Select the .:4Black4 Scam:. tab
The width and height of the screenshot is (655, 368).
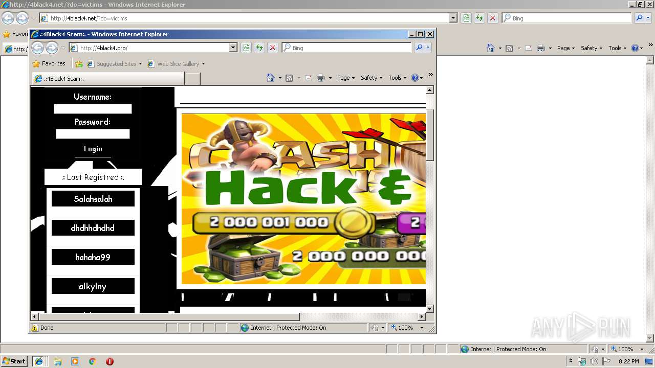coord(108,79)
